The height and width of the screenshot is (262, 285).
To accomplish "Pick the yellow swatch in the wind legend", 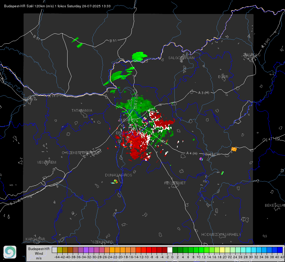I will point(222,250).
